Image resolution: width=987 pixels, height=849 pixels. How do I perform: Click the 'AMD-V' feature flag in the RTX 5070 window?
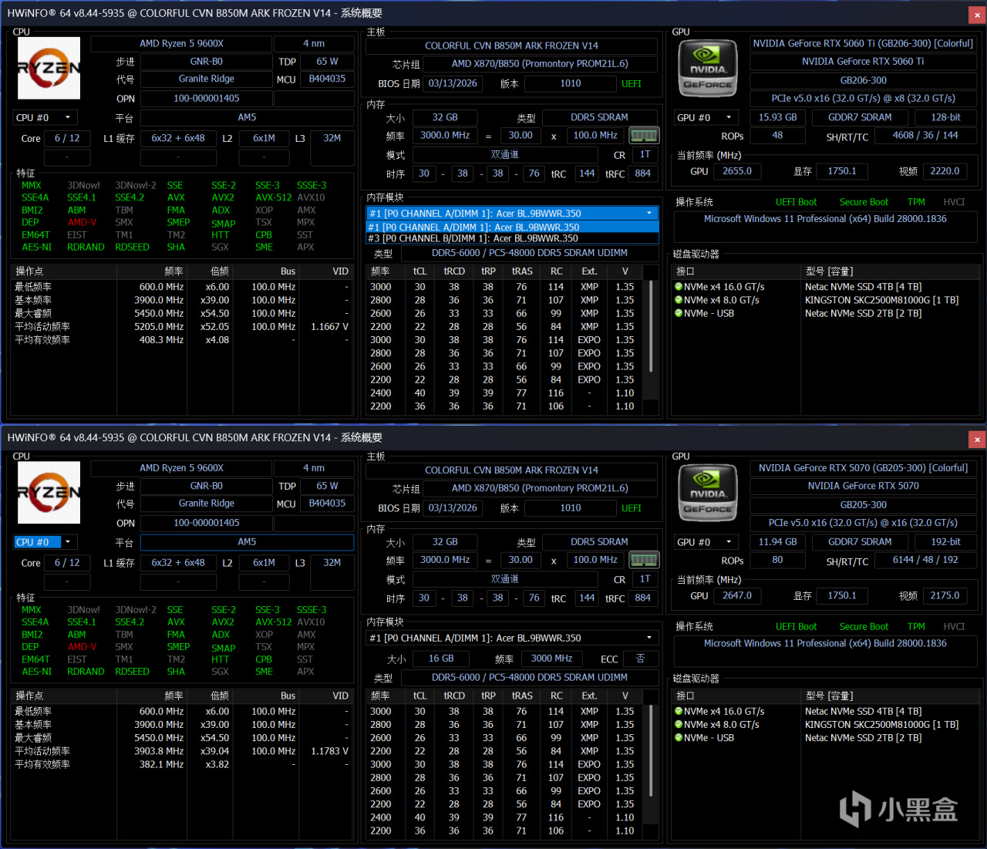coord(82,647)
